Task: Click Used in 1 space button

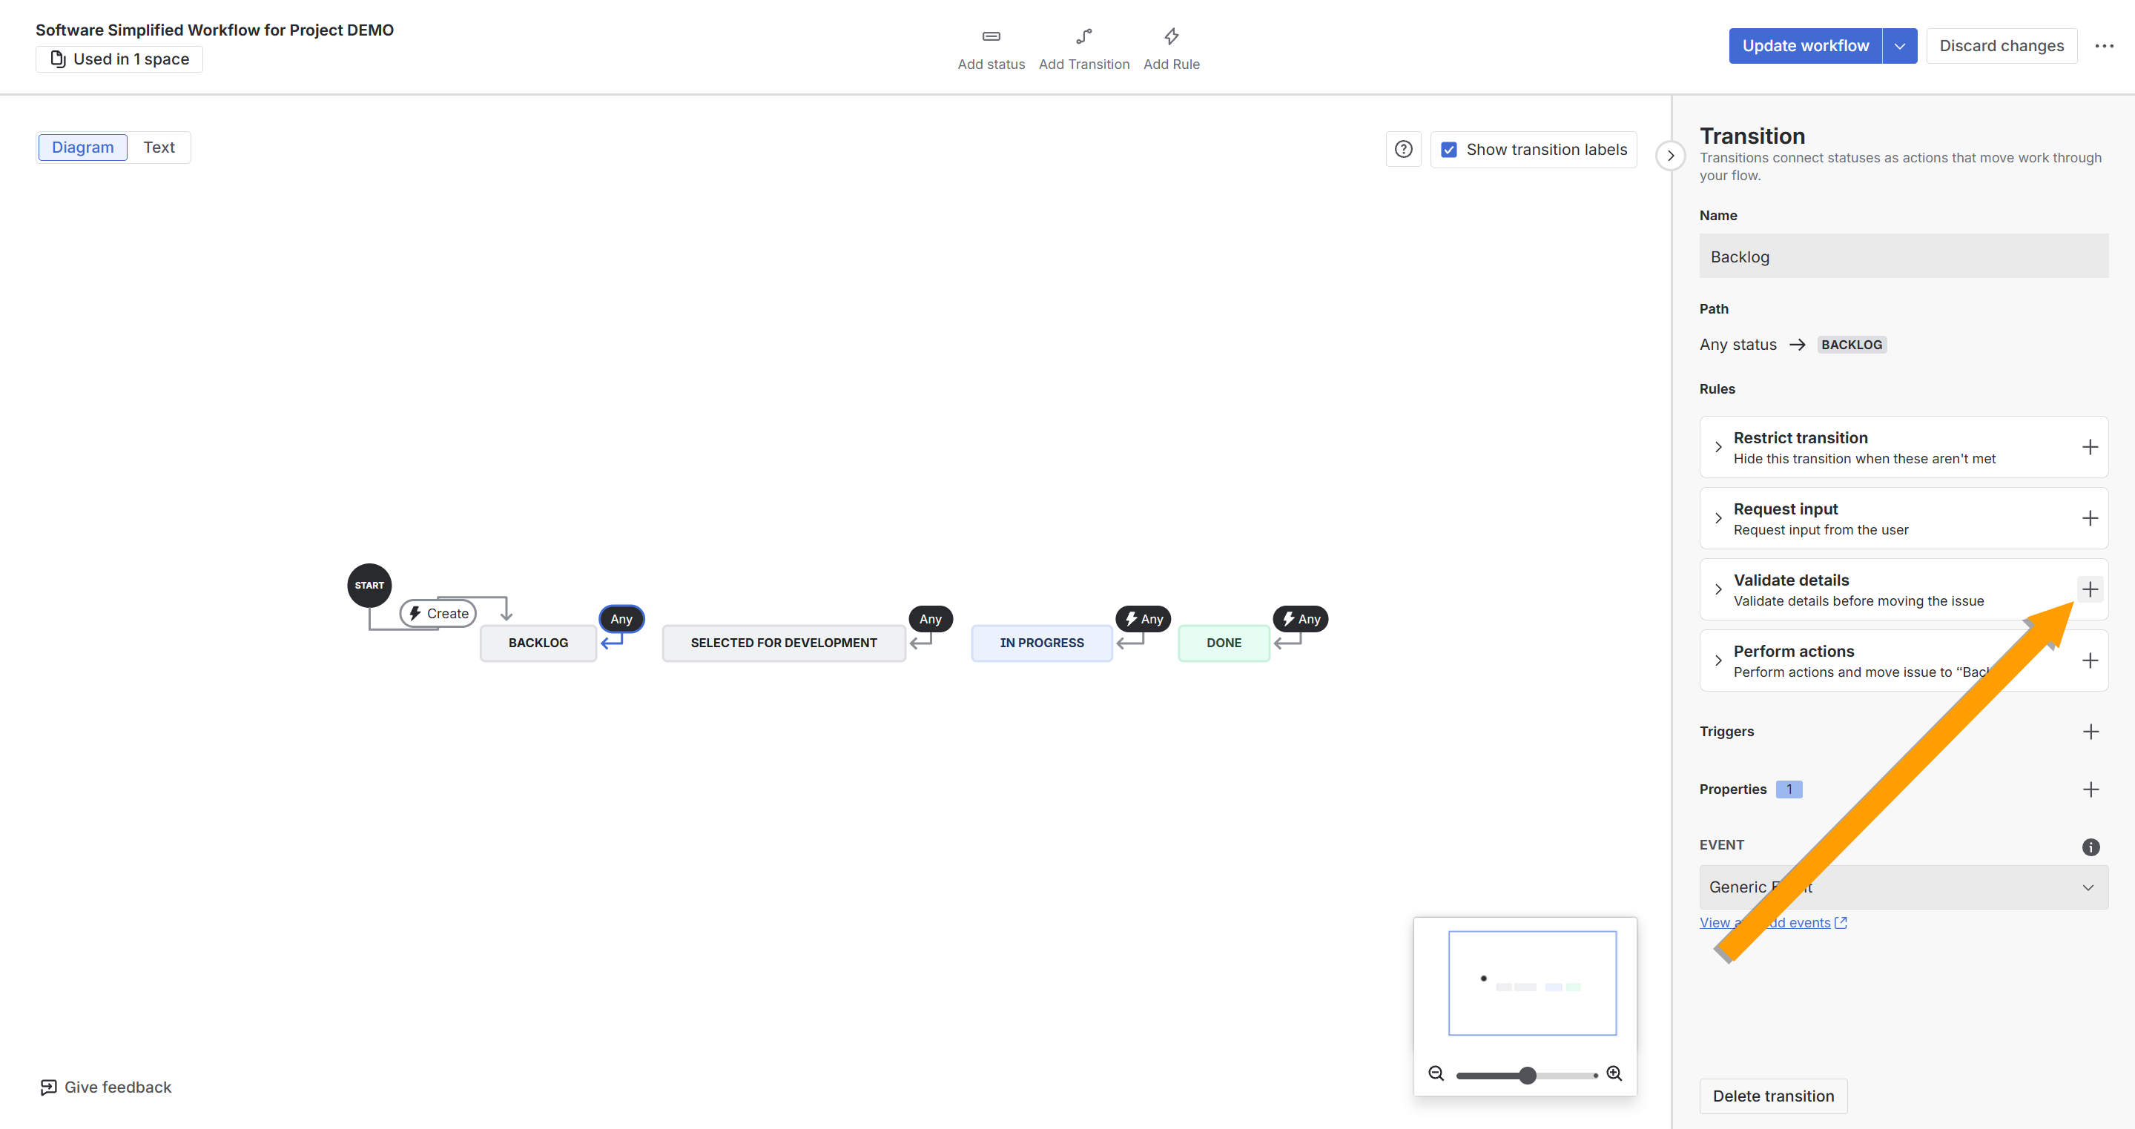Action: [x=119, y=59]
